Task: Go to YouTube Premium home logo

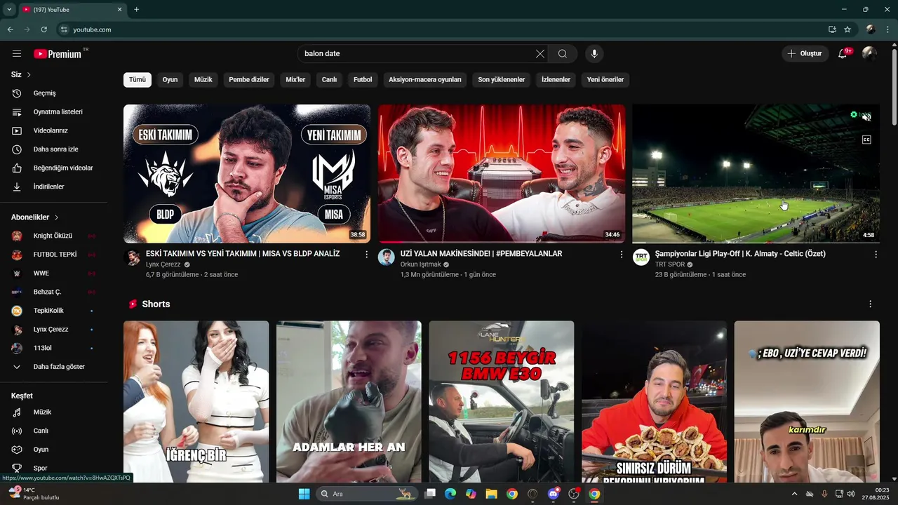Action: click(58, 54)
